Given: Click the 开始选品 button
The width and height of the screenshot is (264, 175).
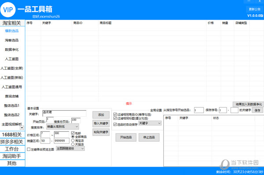Looking at the screenshot, I should coord(126,137).
